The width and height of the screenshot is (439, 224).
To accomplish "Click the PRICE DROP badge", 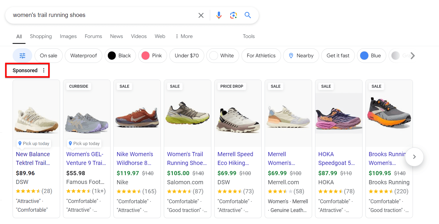I will [x=232, y=86].
